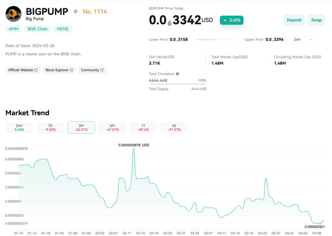Click the Swap button

pyautogui.click(x=316, y=20)
